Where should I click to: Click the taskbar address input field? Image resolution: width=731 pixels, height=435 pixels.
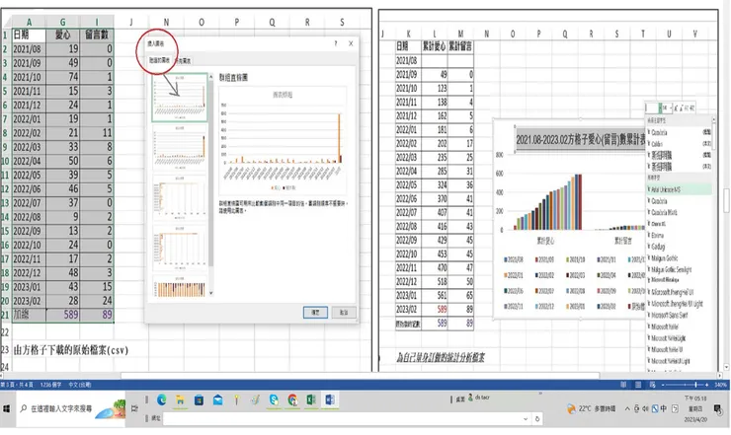pos(343,418)
